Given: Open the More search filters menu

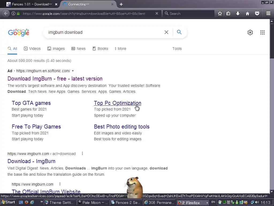Looking at the screenshot, I should tap(120, 49).
